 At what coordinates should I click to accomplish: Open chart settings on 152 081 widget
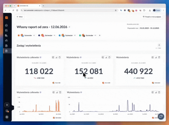tap(106, 57)
